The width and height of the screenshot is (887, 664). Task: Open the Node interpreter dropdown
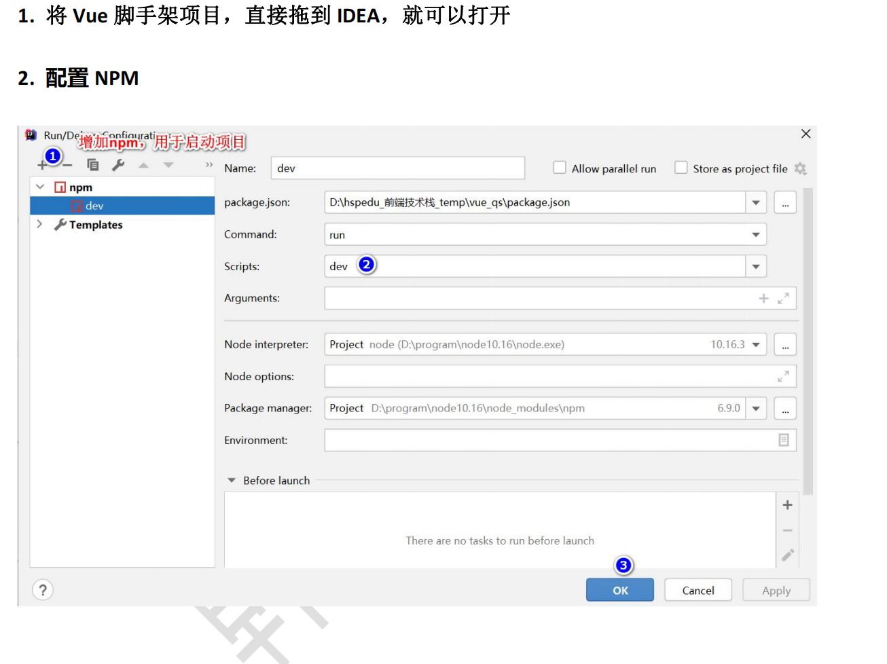tap(756, 344)
